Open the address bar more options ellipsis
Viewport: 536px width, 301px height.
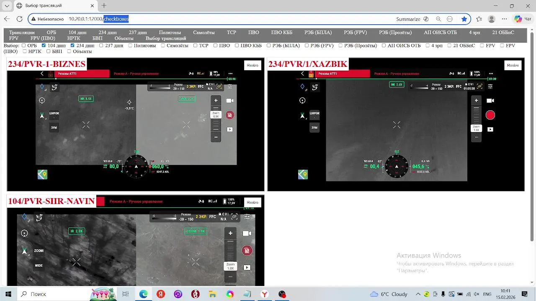[x=450, y=19]
